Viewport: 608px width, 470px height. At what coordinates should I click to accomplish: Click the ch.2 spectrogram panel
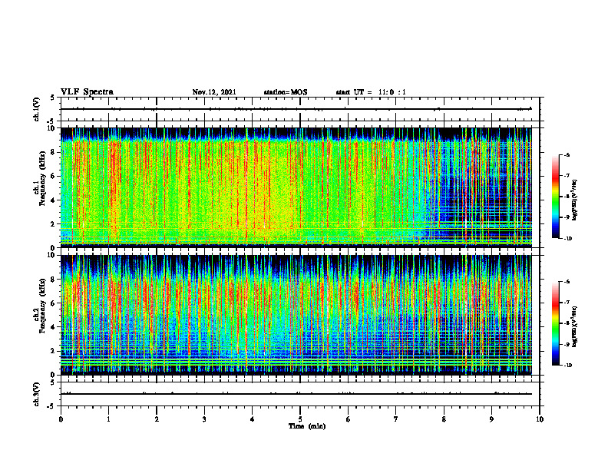click(296, 315)
